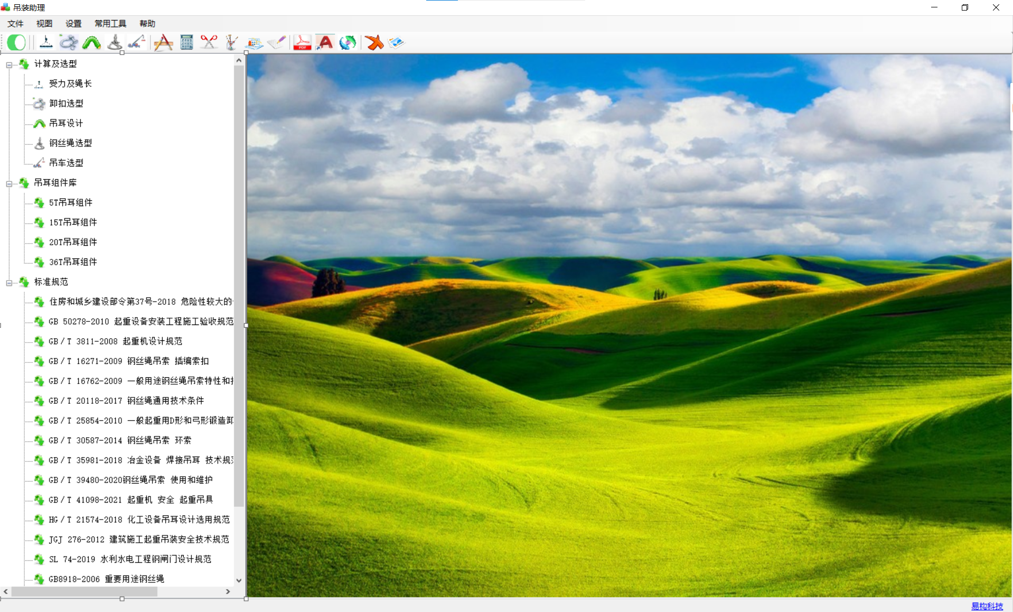Select 20T吊耳组件 tree item
The image size is (1013, 612).
pyautogui.click(x=73, y=242)
